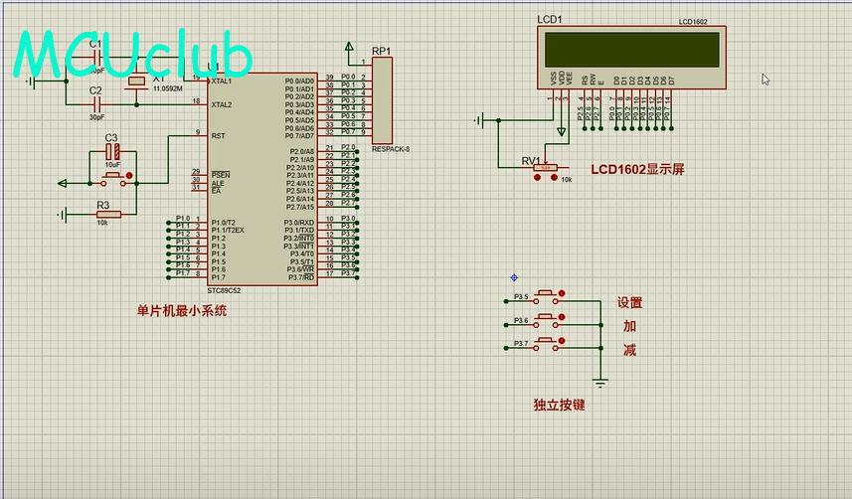Screen dimensions: 852x499
Task: Click the LCD1602显示屏 text label
Action: tap(637, 169)
